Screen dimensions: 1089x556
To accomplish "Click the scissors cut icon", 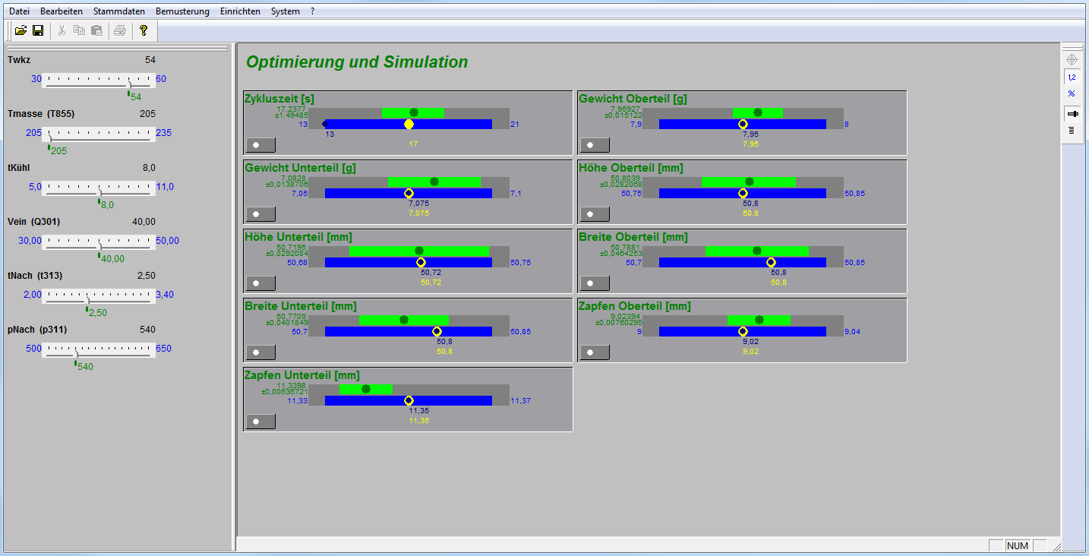I will pos(62,30).
